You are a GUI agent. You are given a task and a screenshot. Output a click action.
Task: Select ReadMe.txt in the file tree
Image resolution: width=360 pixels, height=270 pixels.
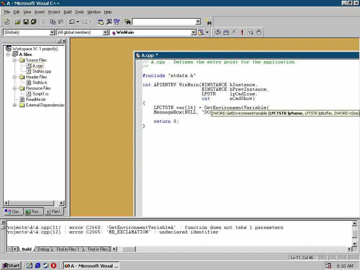[36, 99]
